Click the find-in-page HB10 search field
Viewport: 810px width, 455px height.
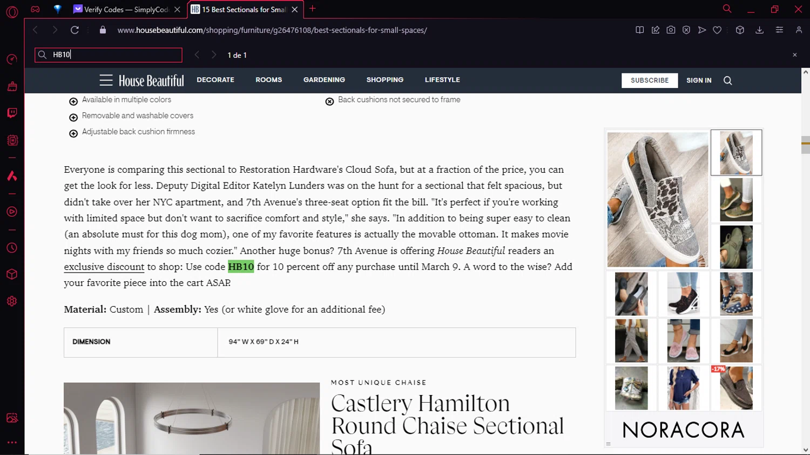point(109,55)
